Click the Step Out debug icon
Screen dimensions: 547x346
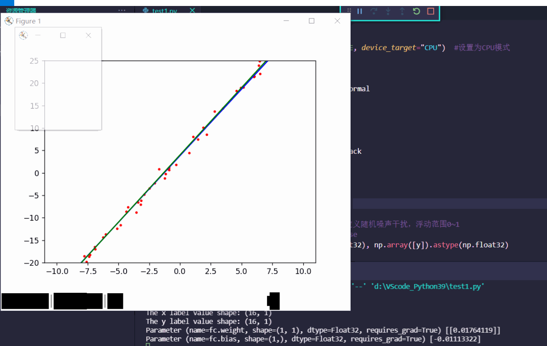(402, 11)
